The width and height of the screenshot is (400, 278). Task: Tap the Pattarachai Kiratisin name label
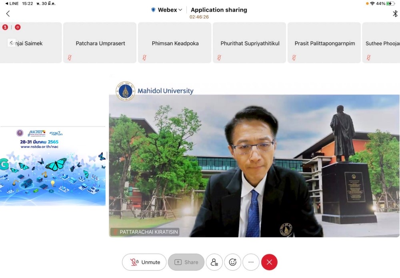point(145,232)
